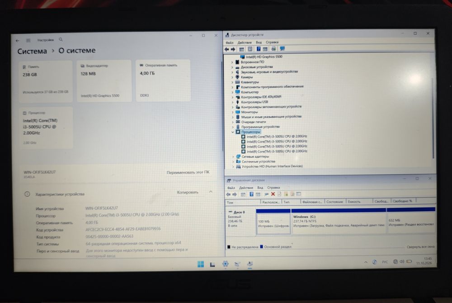Expand Звуковые, игровые и видеоустройства category

coord(232,72)
